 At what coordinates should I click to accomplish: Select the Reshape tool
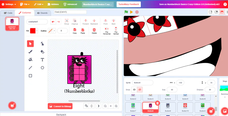pos(42,44)
